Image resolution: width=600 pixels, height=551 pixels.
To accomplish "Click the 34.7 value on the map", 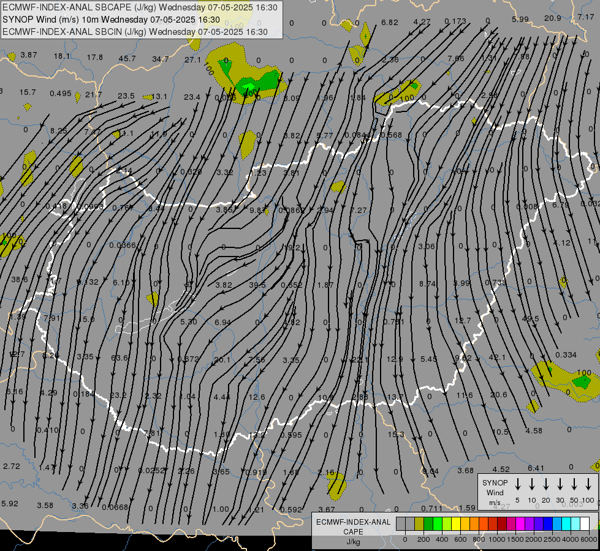I will [x=161, y=59].
